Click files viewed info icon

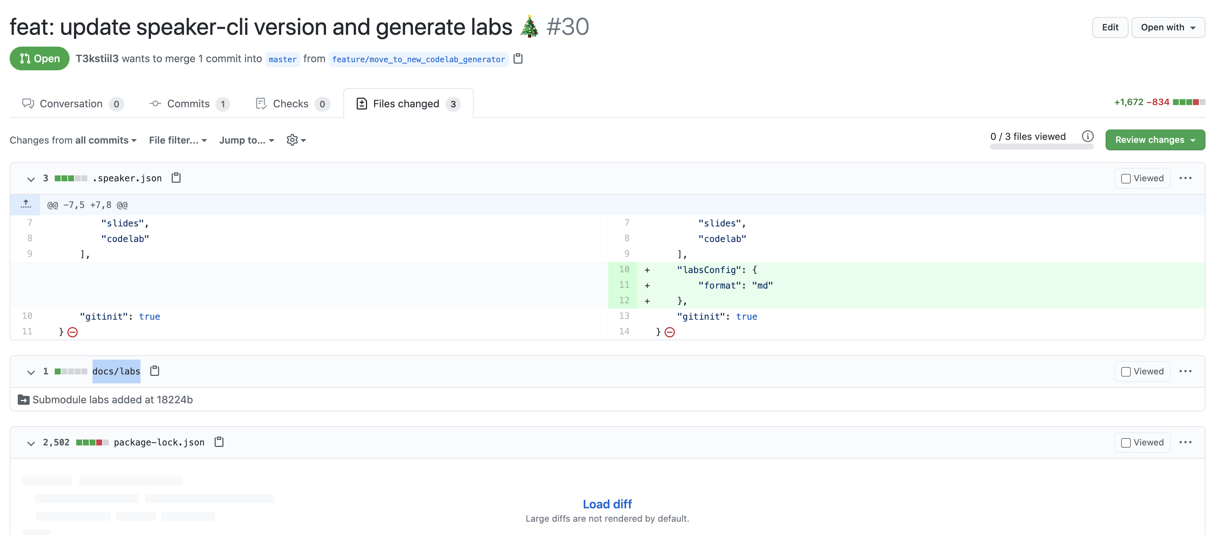(1087, 137)
